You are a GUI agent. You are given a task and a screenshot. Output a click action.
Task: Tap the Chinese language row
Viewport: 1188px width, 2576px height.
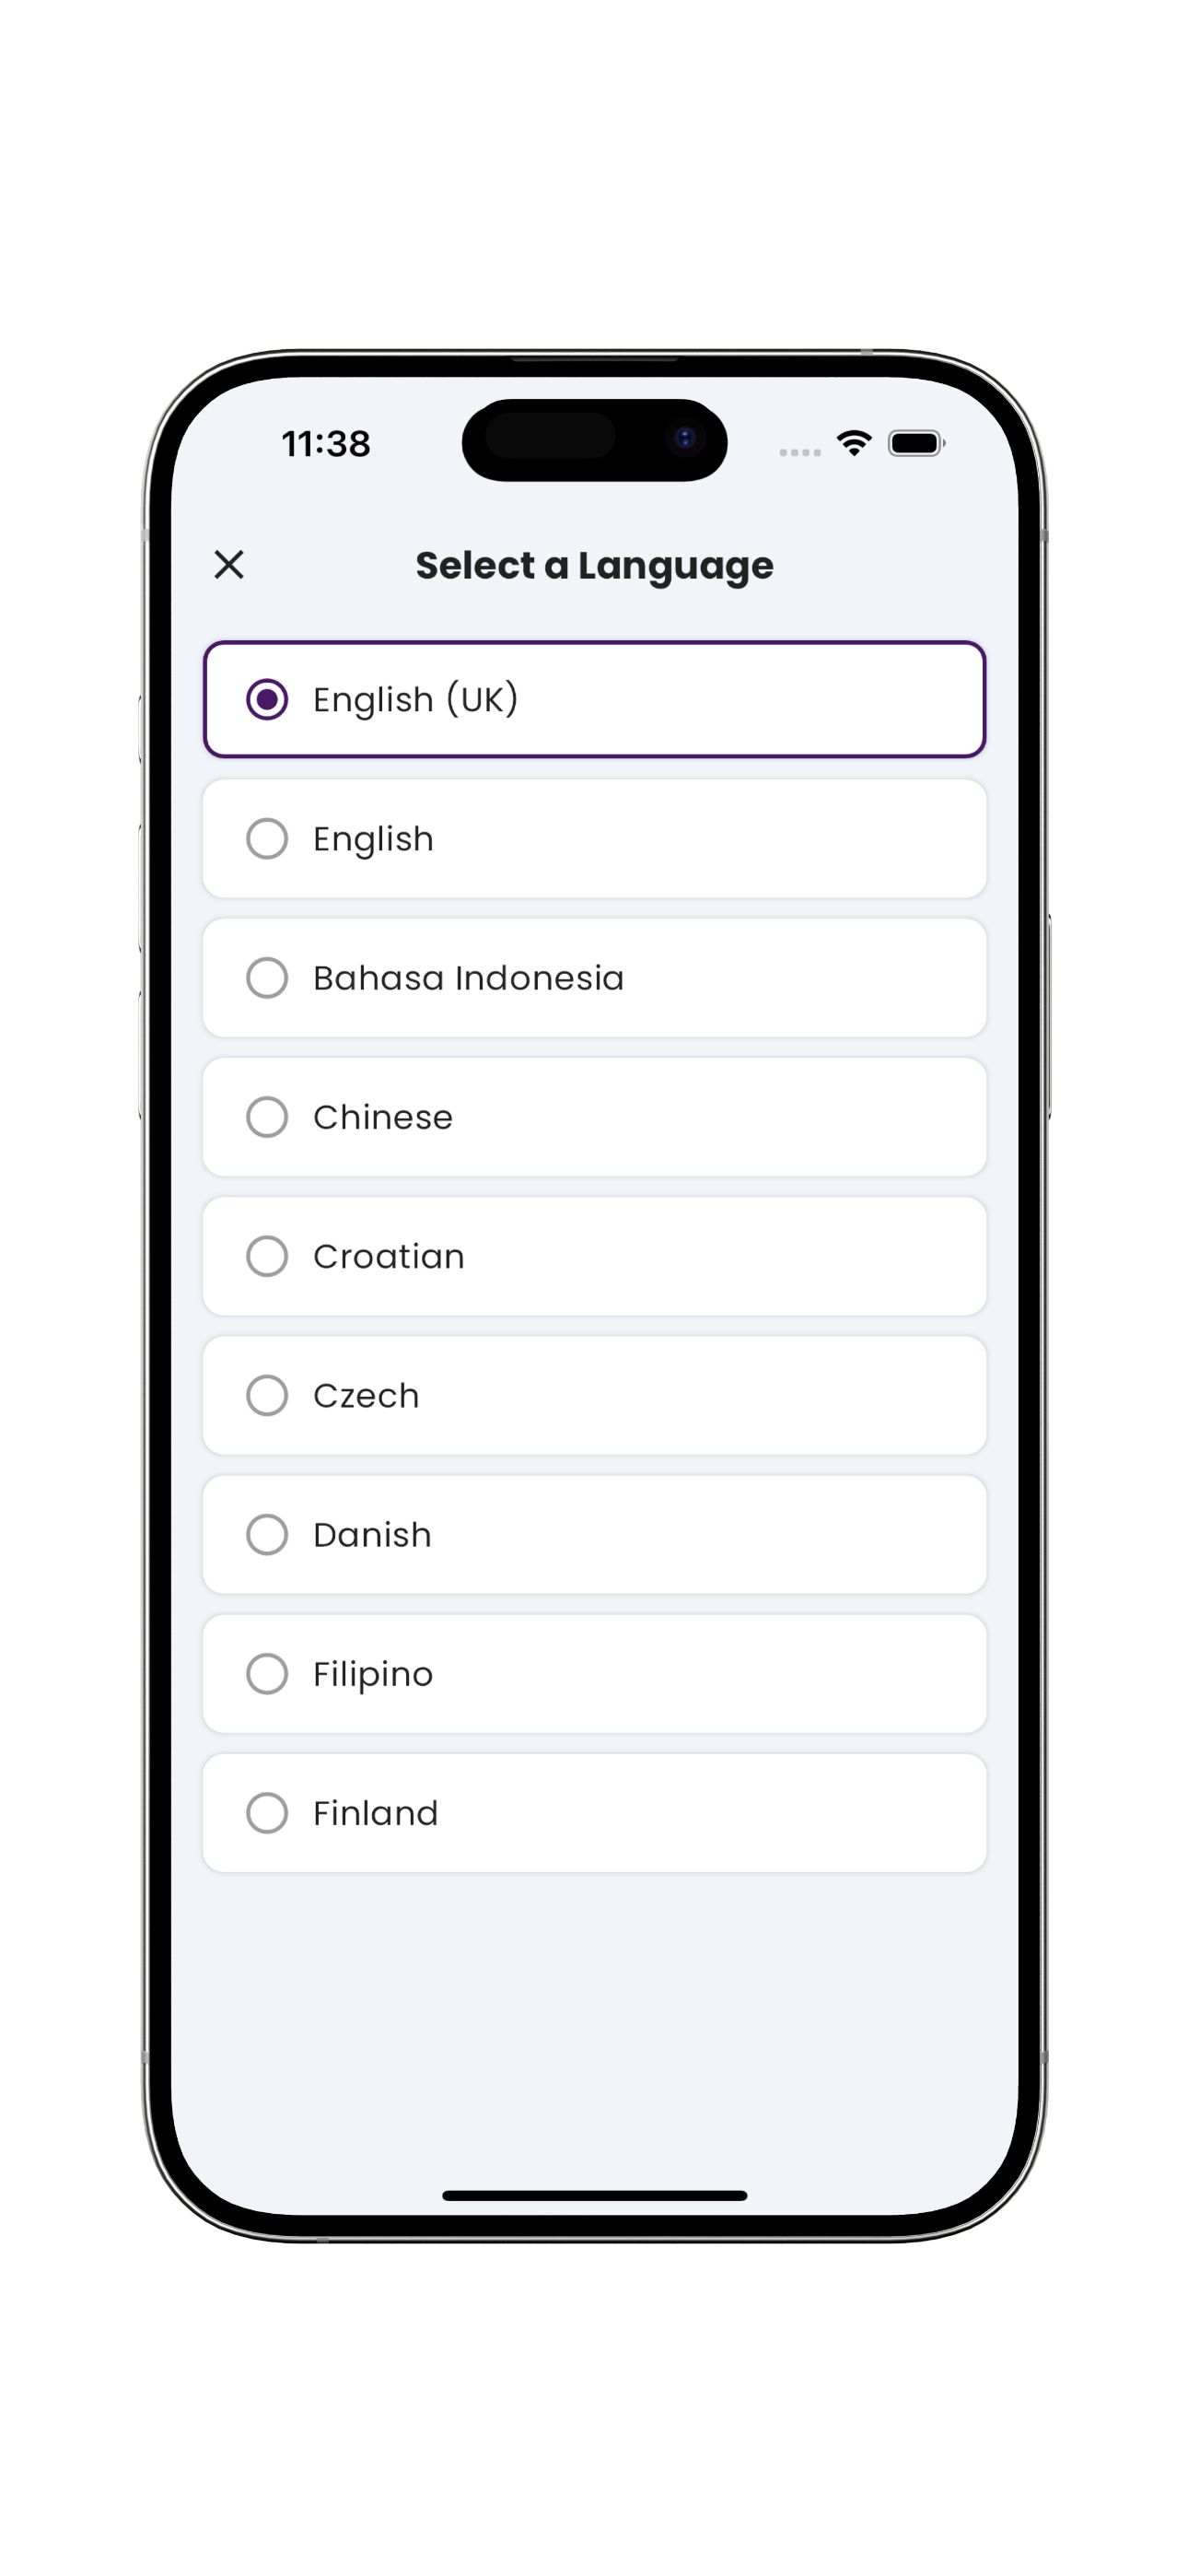click(x=594, y=1116)
